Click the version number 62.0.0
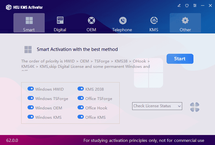The width and height of the screenshot is (215, 145). click(x=12, y=140)
